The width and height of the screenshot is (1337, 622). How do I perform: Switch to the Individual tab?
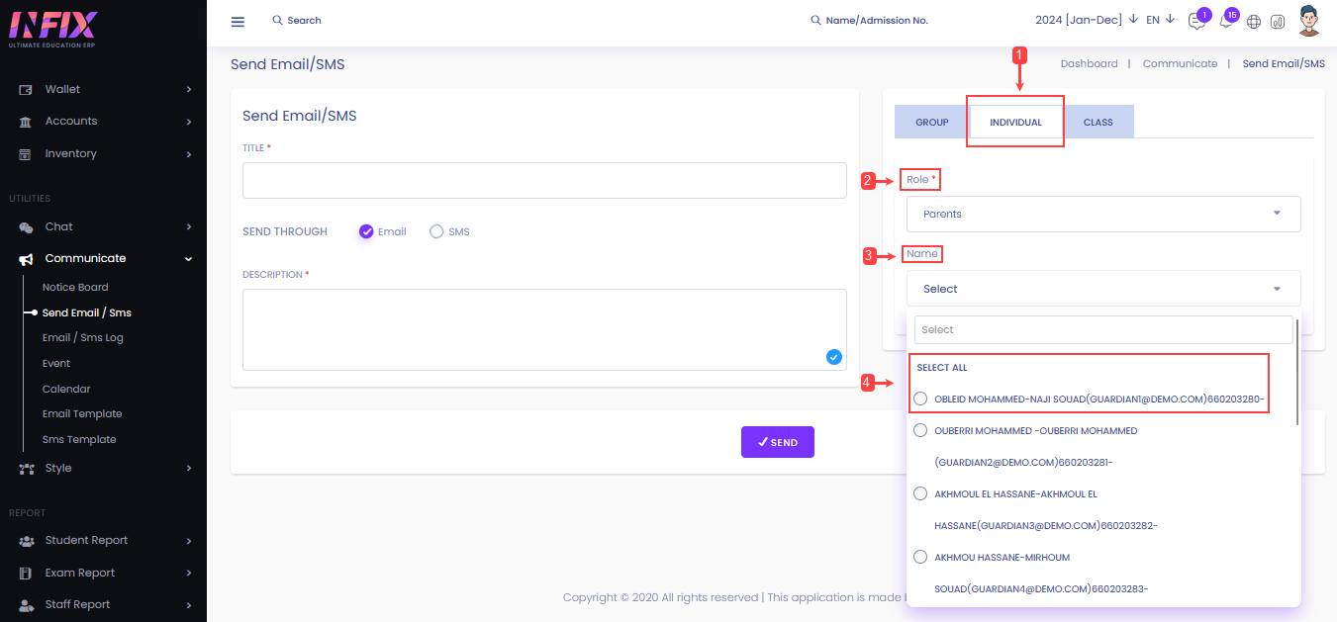pyautogui.click(x=1015, y=122)
